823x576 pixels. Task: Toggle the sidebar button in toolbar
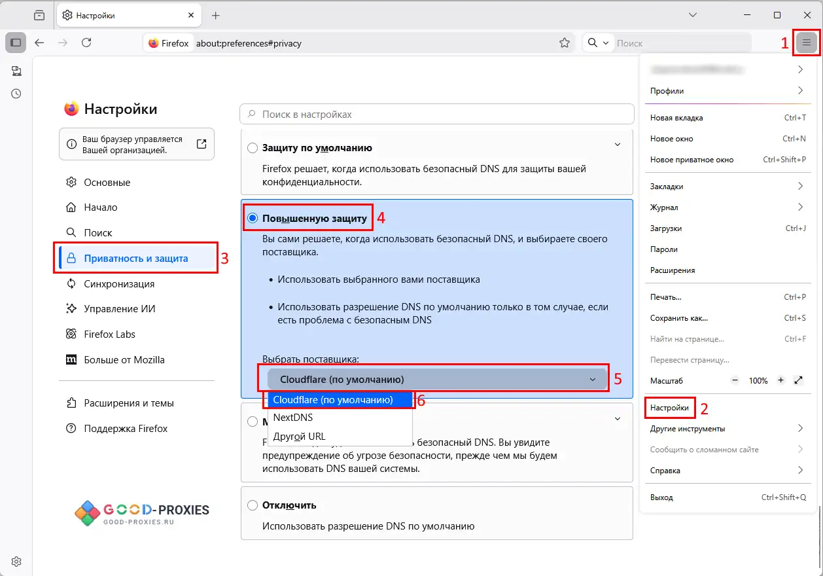(16, 43)
